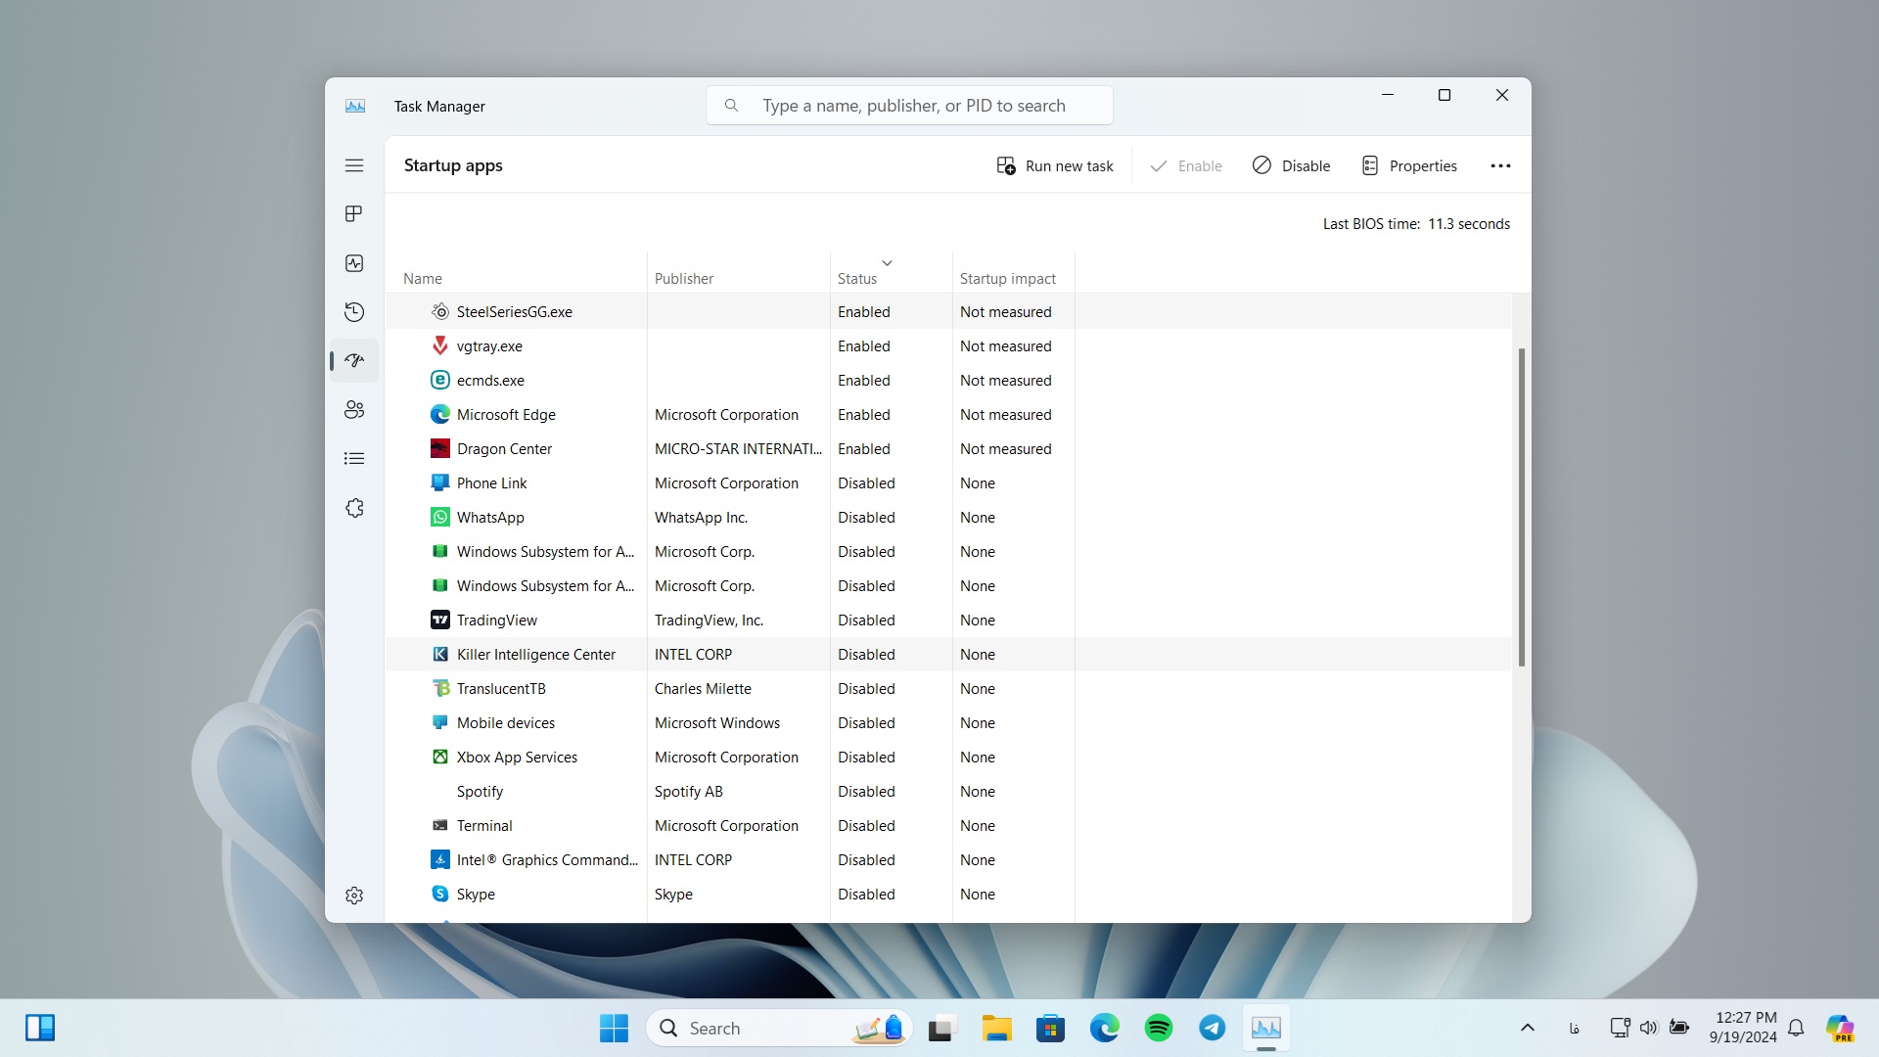Sort by Startup impact column header

(x=1009, y=278)
